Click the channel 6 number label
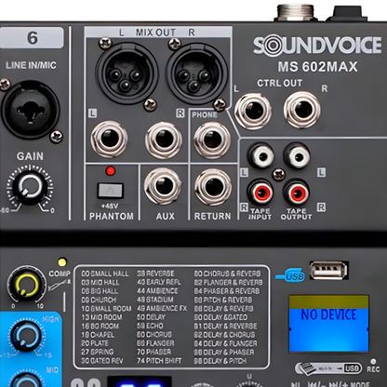The height and width of the screenshot is (387, 387). click(32, 38)
